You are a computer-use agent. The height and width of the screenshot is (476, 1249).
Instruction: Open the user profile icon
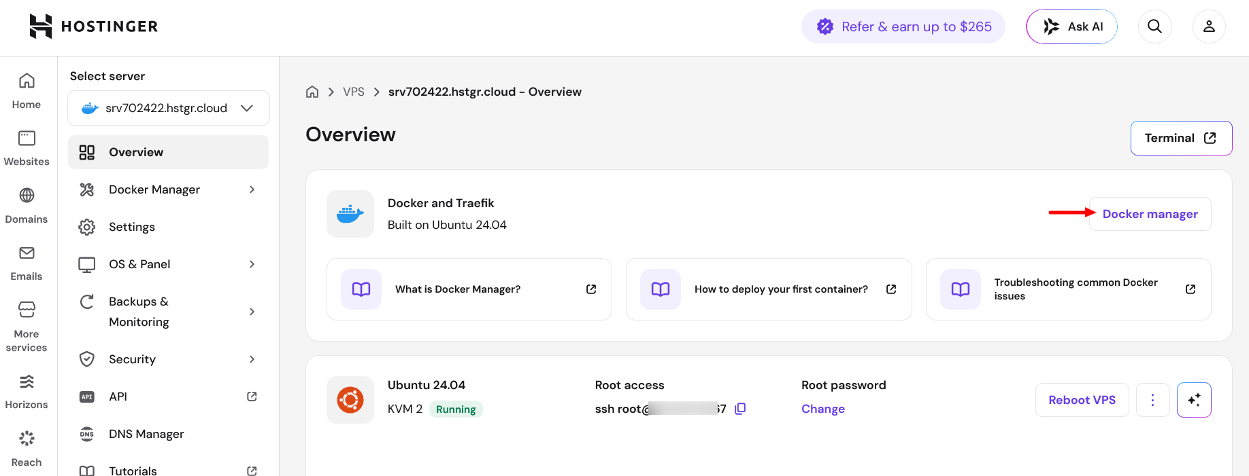(x=1209, y=26)
